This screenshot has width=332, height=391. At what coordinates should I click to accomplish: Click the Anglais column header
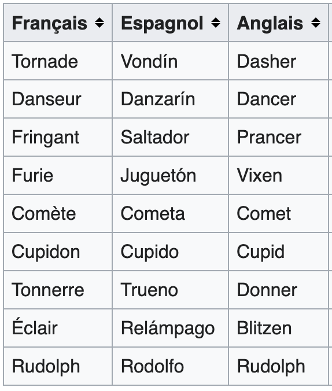[278, 23]
